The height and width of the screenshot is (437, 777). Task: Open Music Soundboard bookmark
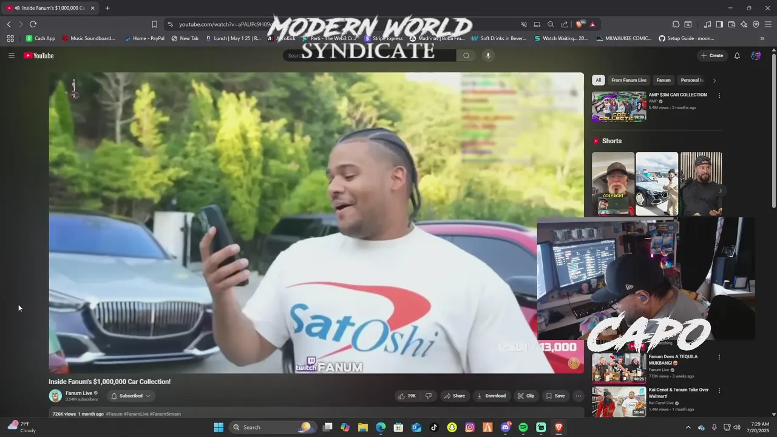88,38
